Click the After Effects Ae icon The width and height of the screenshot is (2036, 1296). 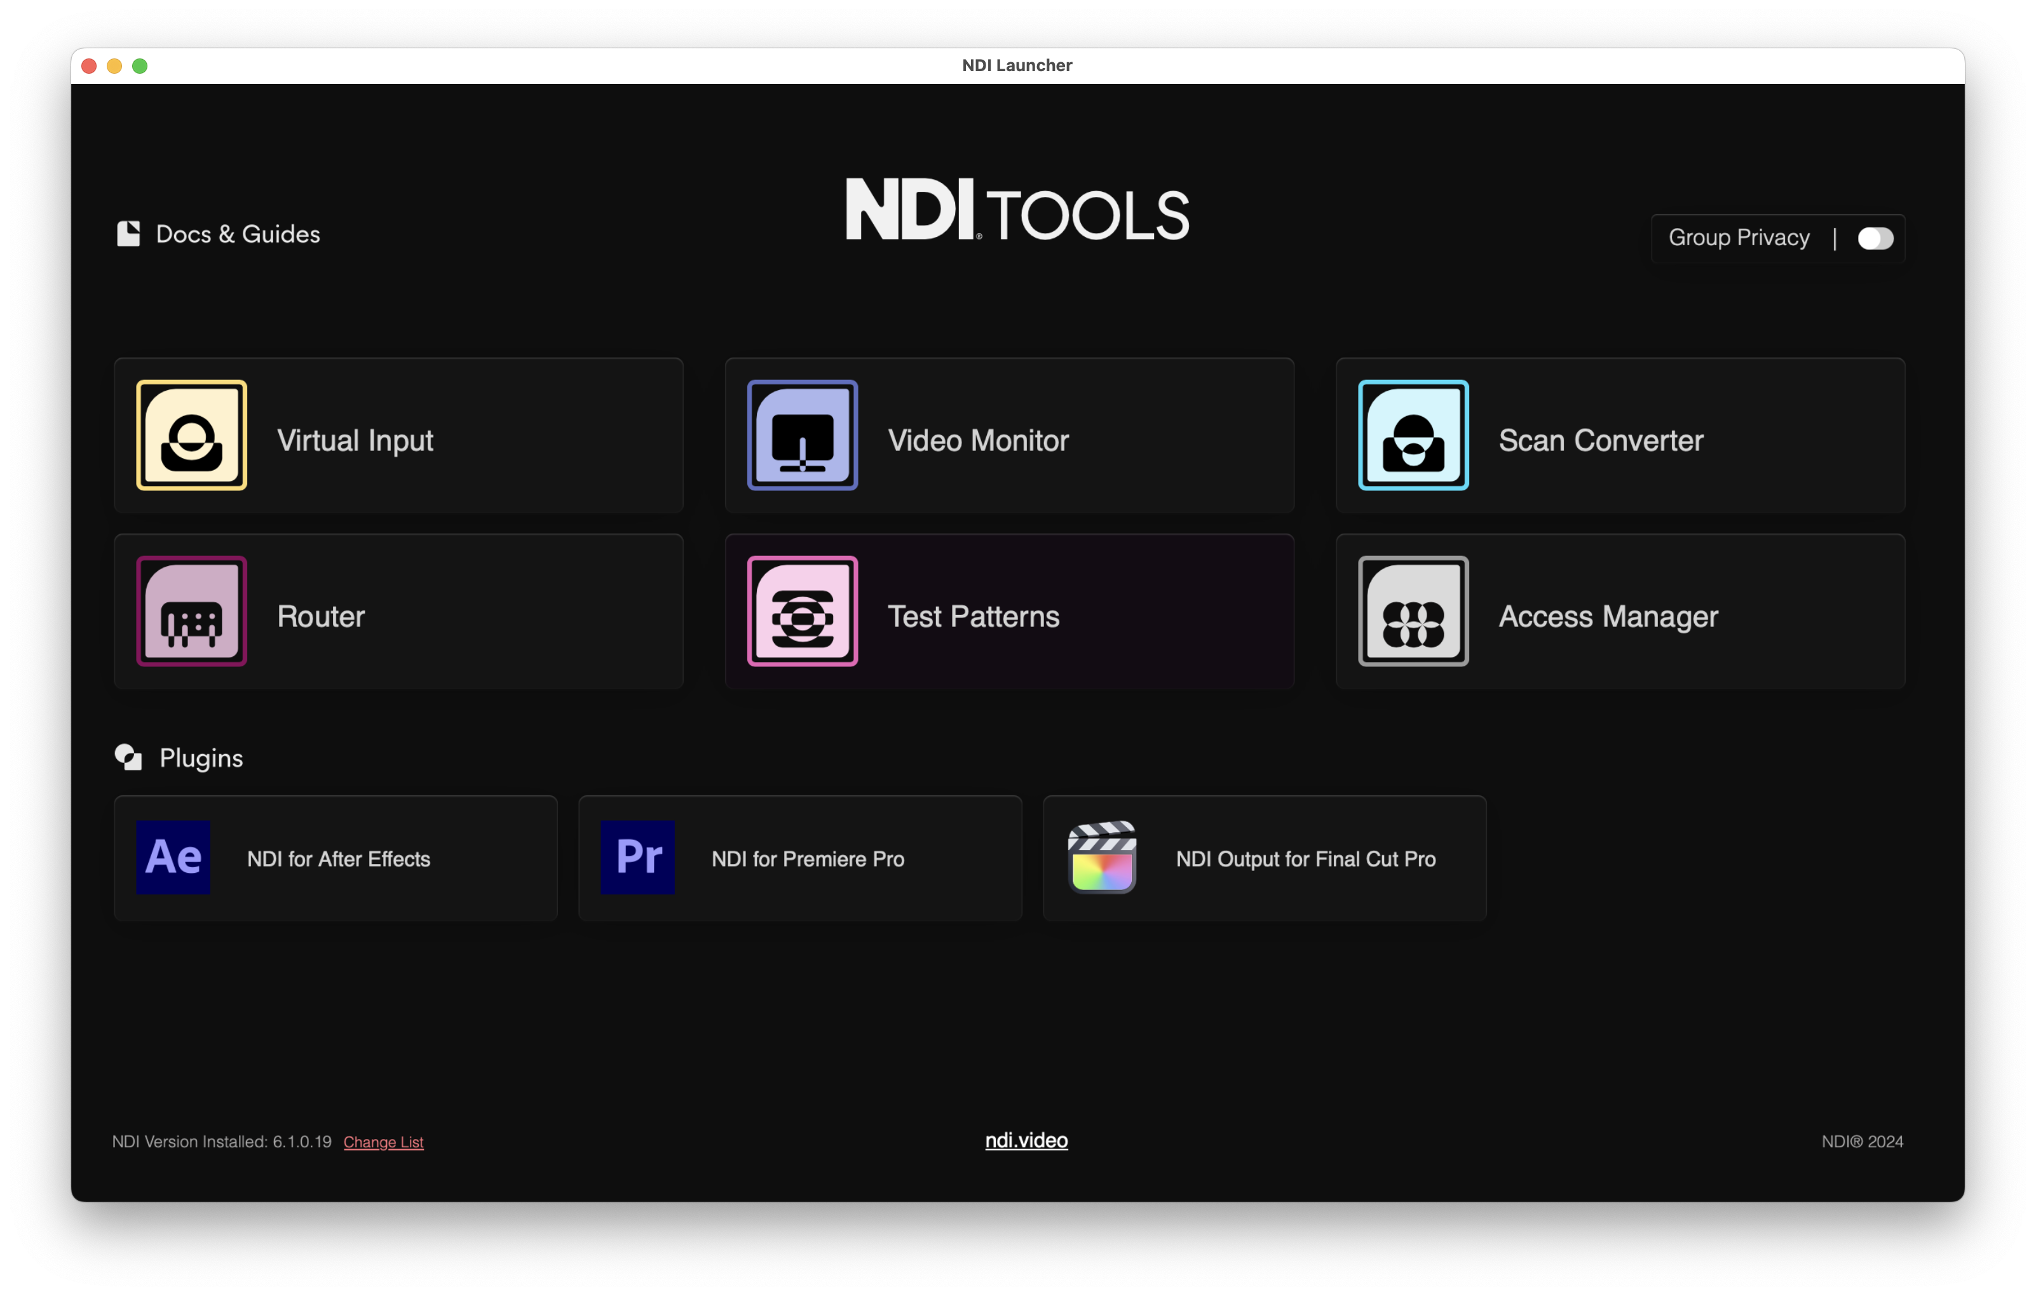pos(173,857)
